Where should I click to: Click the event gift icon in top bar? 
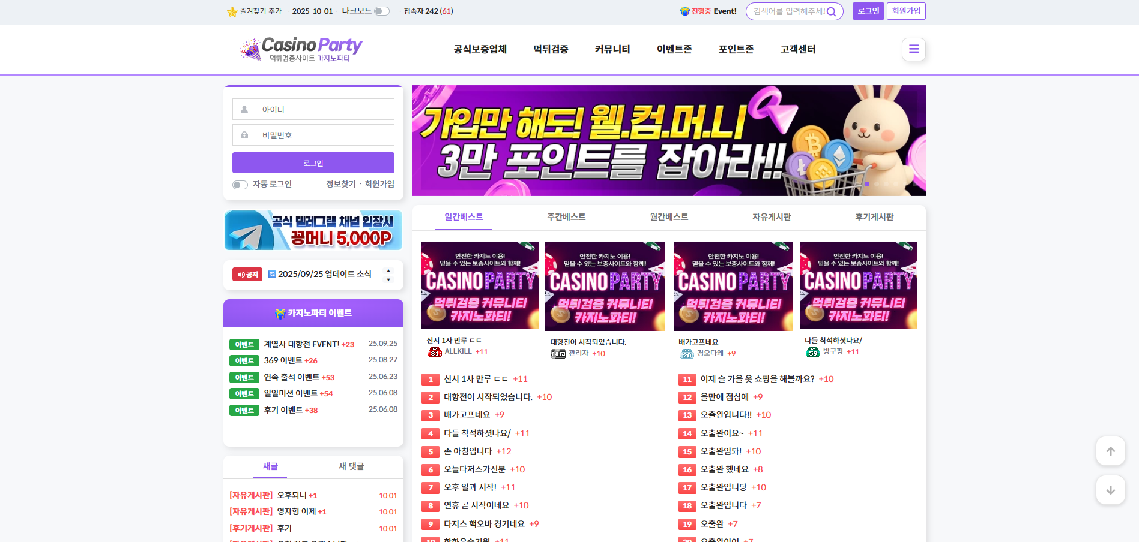[684, 11]
